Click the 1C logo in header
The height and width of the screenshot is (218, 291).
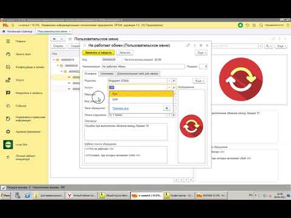pyautogui.click(x=5, y=25)
